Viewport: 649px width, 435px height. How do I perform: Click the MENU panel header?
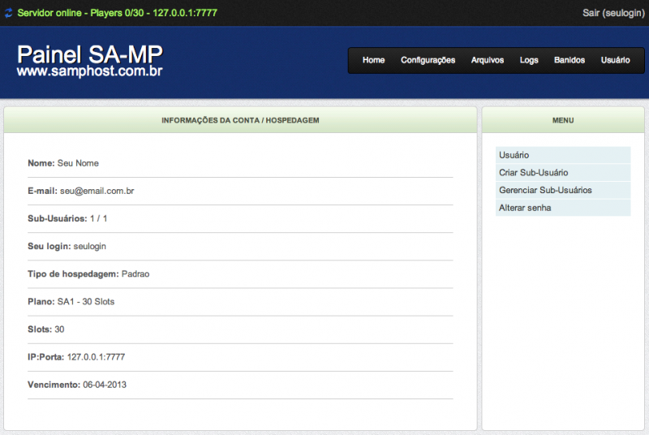pyautogui.click(x=563, y=120)
